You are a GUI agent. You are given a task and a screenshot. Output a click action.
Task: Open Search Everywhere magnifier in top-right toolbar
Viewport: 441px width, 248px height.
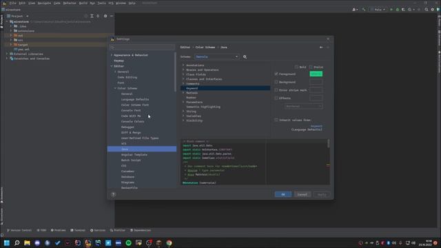(x=427, y=10)
